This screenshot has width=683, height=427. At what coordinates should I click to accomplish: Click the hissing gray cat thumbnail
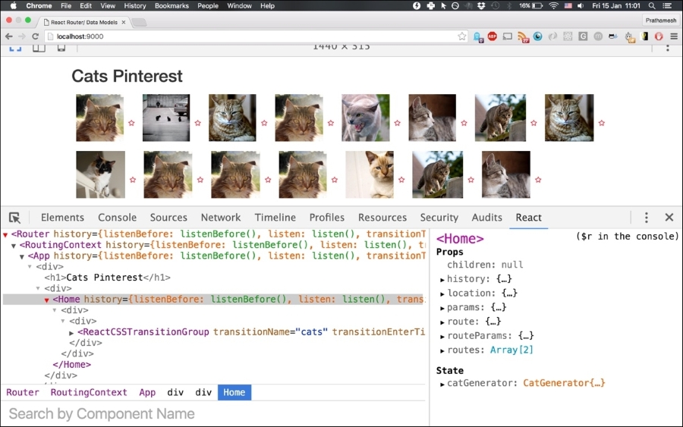pyautogui.click(x=366, y=118)
